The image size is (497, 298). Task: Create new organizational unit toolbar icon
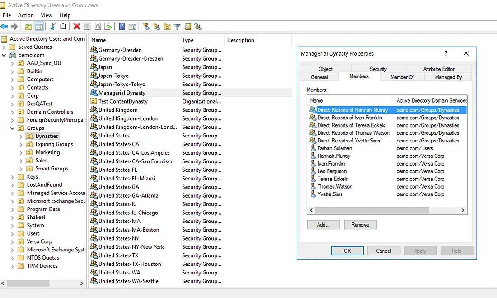click(167, 27)
